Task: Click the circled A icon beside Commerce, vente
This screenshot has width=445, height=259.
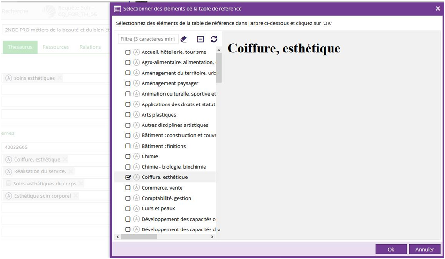Action: pos(136,188)
